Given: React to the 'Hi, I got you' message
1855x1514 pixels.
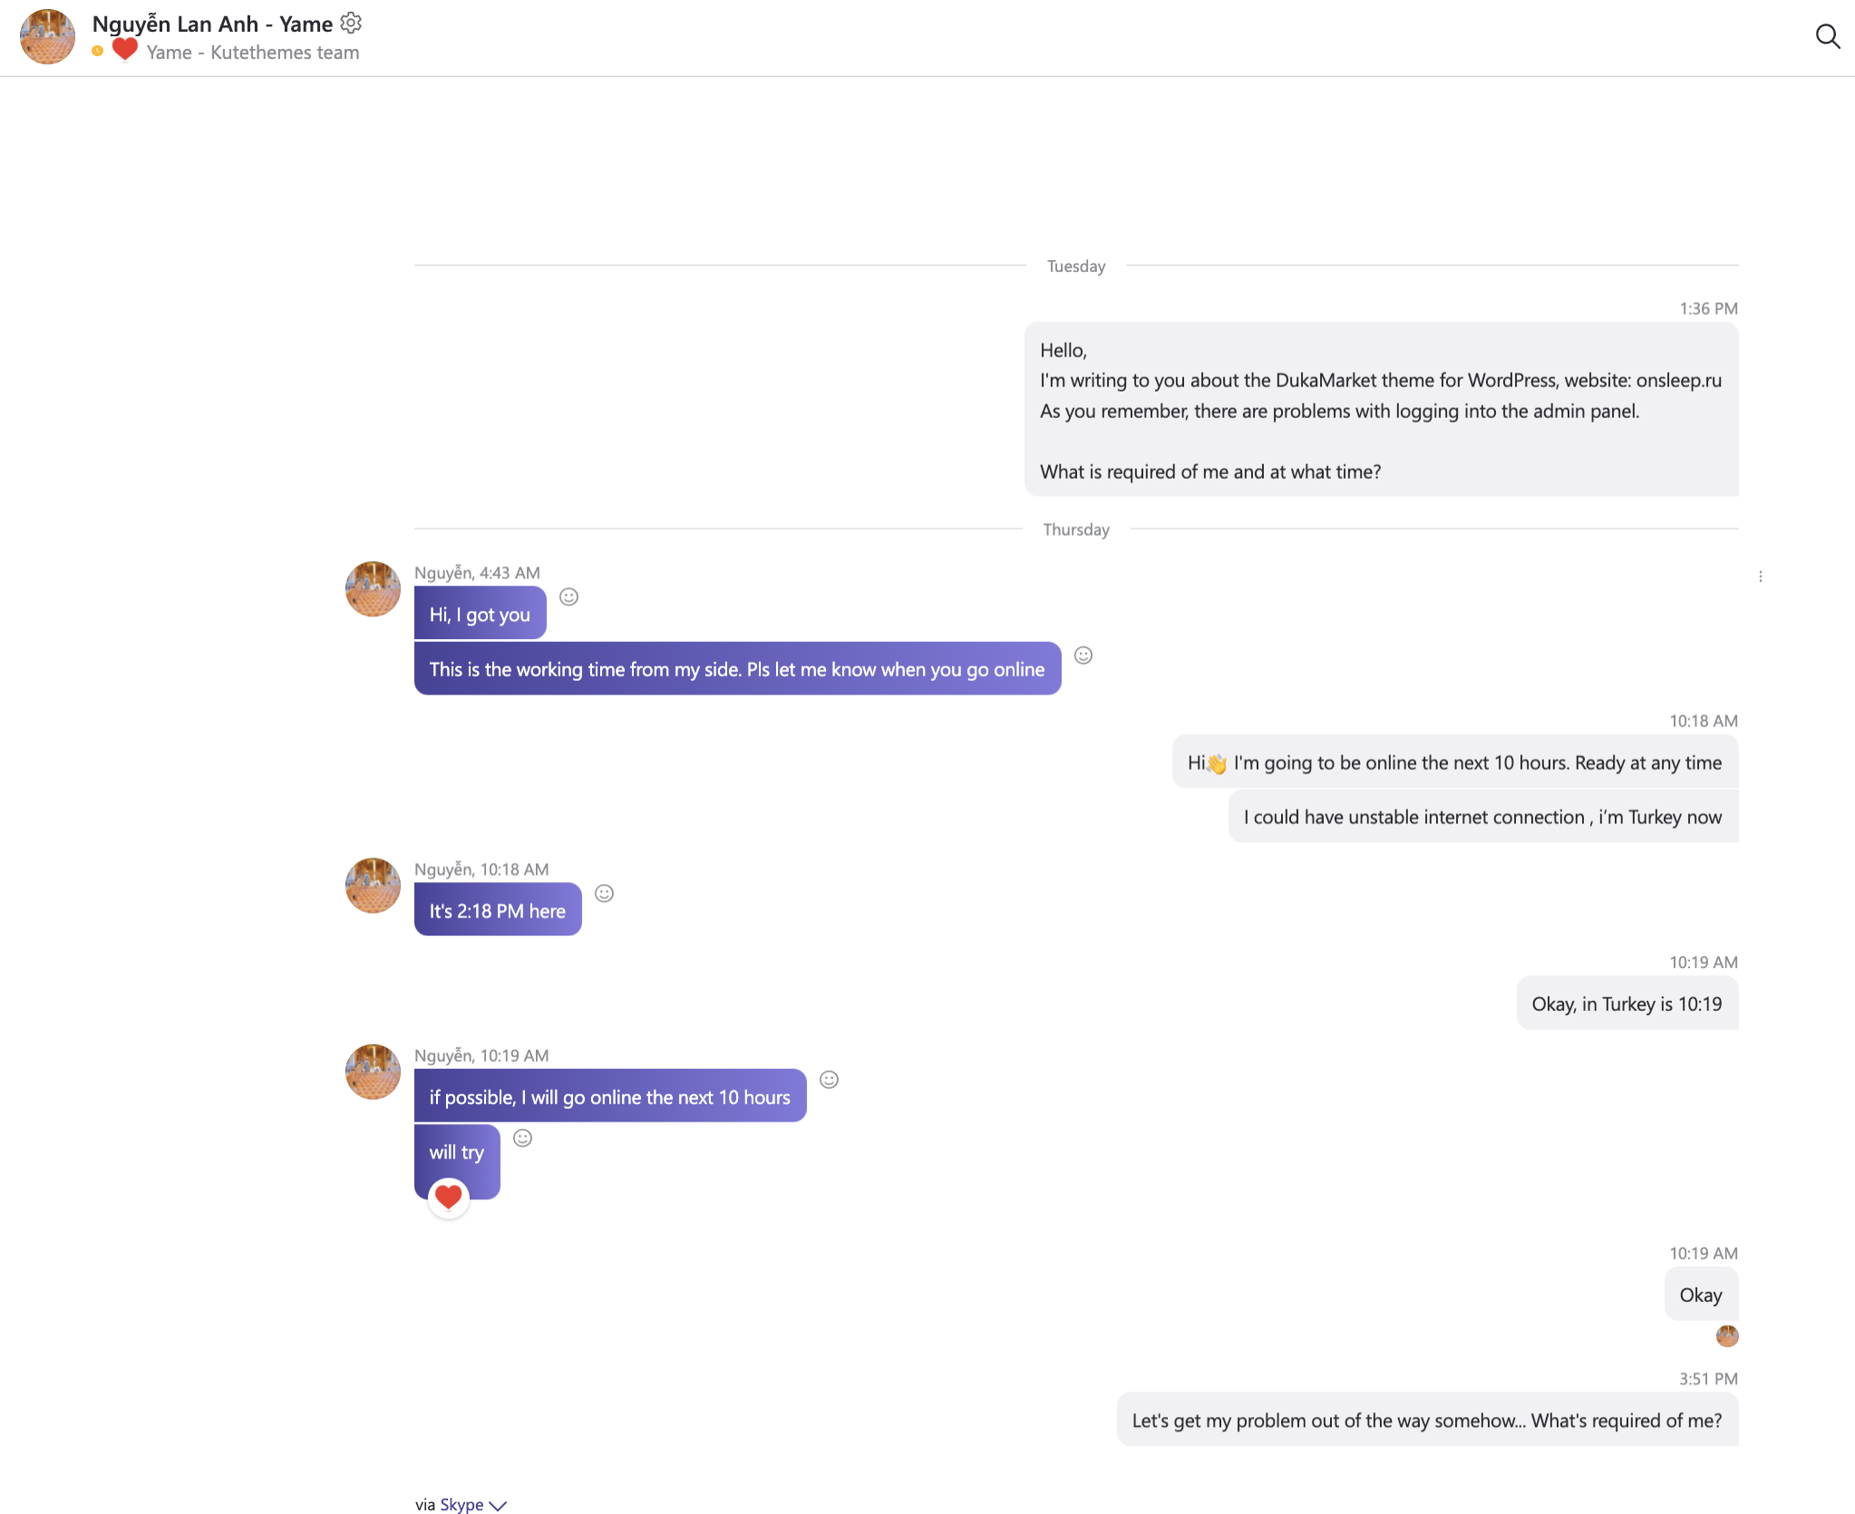Looking at the screenshot, I should tap(568, 597).
